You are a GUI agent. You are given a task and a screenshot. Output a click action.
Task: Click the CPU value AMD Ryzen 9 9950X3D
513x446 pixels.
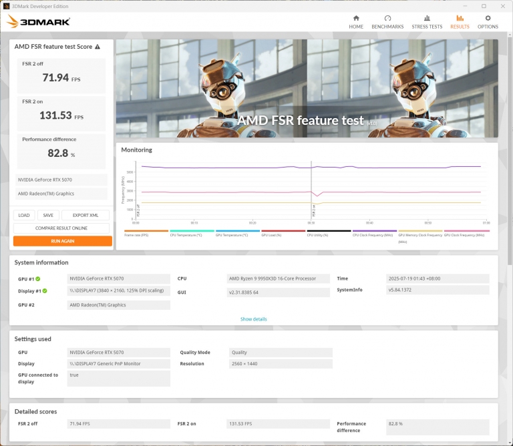tap(278, 278)
